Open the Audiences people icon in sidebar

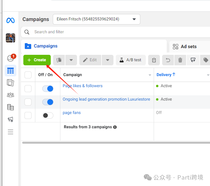point(10,95)
